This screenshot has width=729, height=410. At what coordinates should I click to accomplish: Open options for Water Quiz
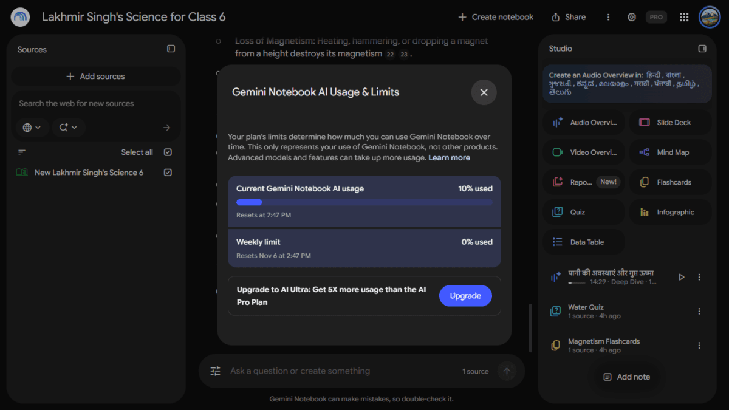click(x=699, y=311)
